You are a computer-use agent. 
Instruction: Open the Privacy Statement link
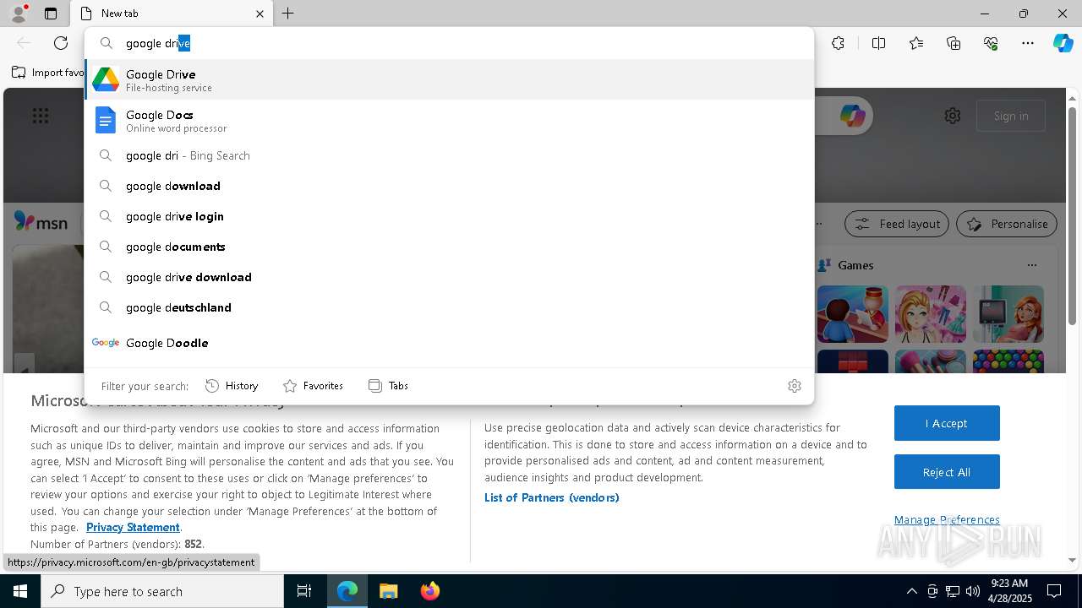click(133, 527)
